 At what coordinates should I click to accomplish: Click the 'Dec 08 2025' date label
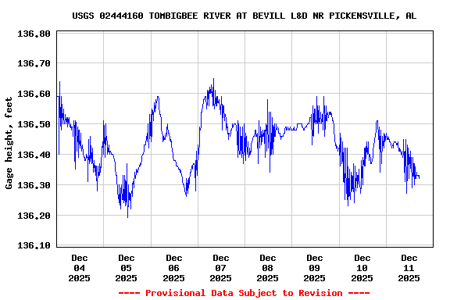pos(267,268)
